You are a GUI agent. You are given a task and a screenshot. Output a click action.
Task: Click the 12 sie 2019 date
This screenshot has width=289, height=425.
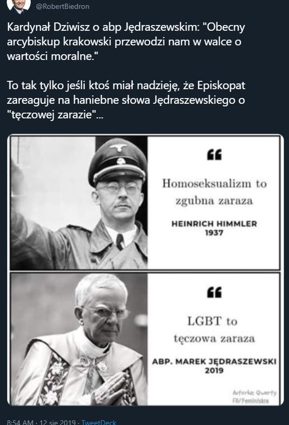click(x=57, y=422)
